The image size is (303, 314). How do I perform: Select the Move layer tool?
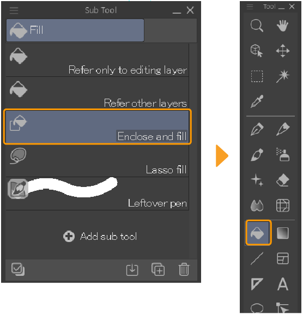tap(283, 51)
